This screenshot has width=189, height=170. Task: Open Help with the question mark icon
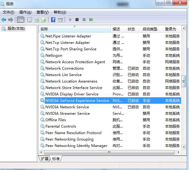point(53,20)
